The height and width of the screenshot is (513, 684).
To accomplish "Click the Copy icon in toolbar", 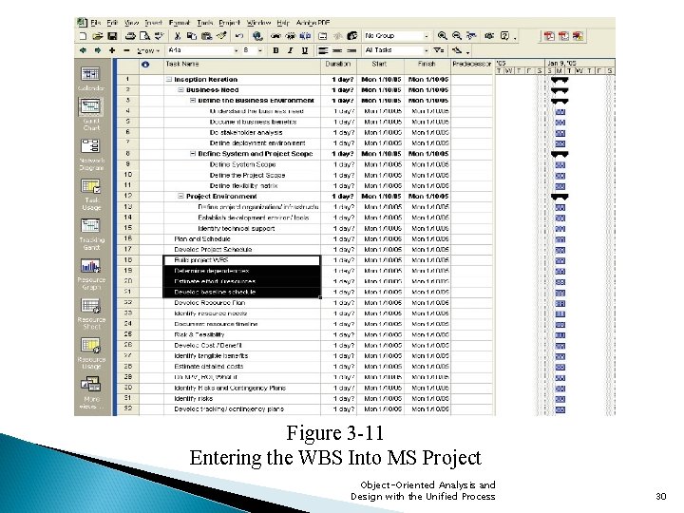I will pyautogui.click(x=192, y=36).
